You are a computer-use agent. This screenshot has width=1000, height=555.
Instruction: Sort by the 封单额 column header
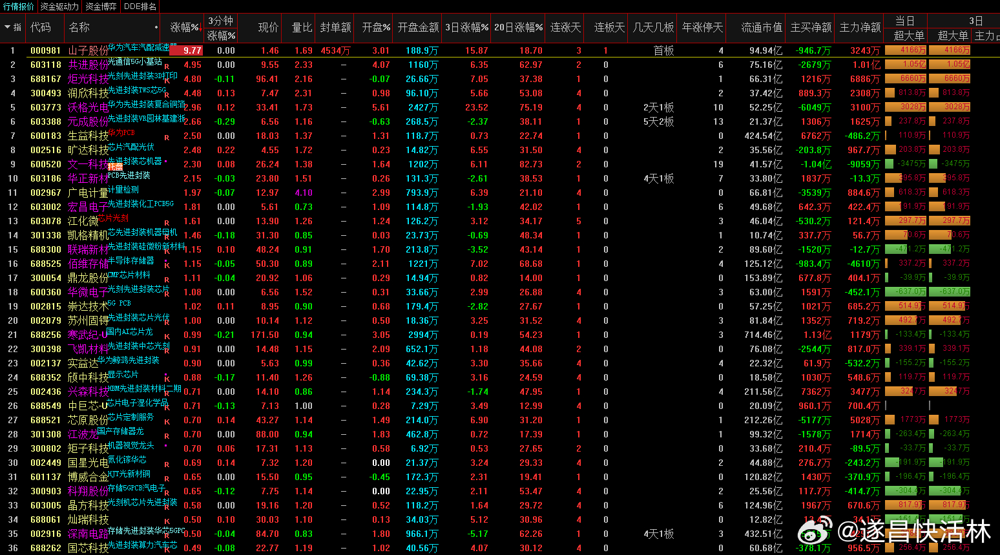[x=336, y=27]
